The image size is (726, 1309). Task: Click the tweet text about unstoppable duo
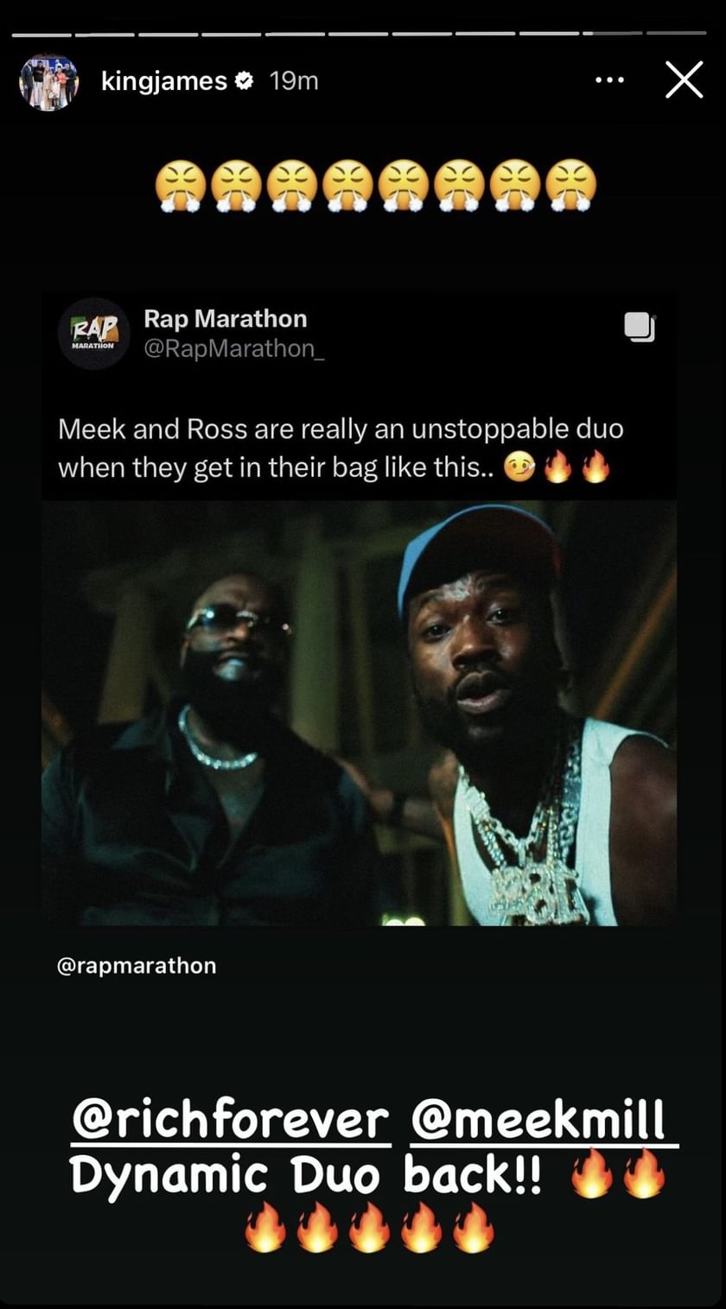[x=341, y=448]
